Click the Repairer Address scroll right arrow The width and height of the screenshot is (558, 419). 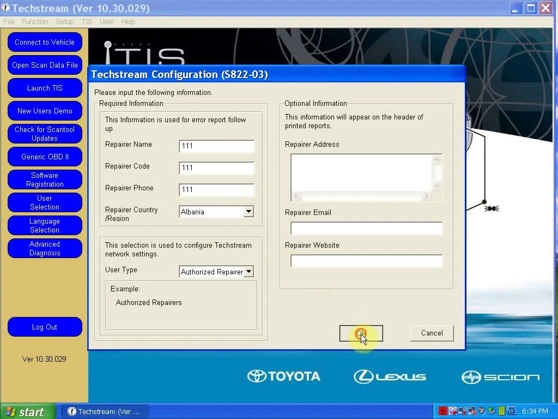point(426,196)
